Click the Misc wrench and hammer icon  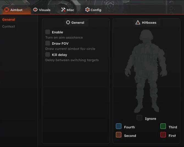(x=63, y=10)
